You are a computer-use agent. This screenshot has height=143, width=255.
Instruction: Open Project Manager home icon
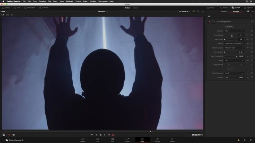tap(245, 140)
